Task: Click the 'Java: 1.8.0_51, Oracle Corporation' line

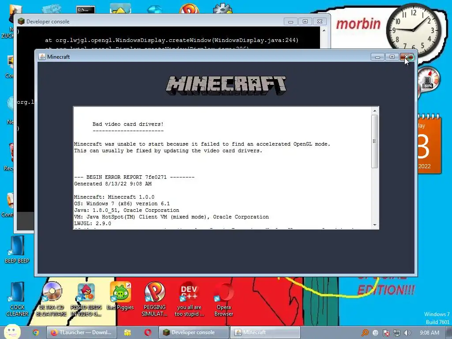Action: click(x=127, y=210)
